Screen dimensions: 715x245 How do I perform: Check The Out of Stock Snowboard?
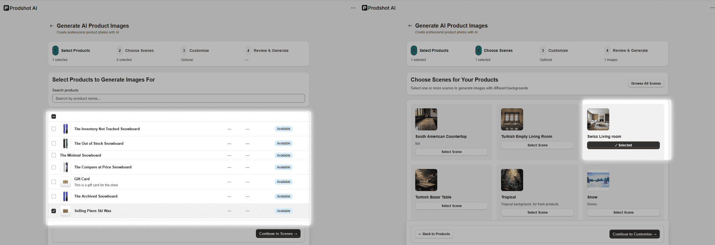(54, 144)
